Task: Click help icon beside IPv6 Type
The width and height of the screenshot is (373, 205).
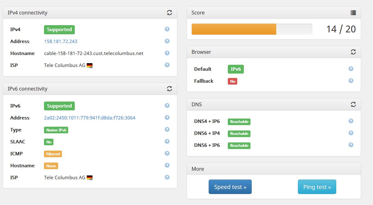Action: 167,130
